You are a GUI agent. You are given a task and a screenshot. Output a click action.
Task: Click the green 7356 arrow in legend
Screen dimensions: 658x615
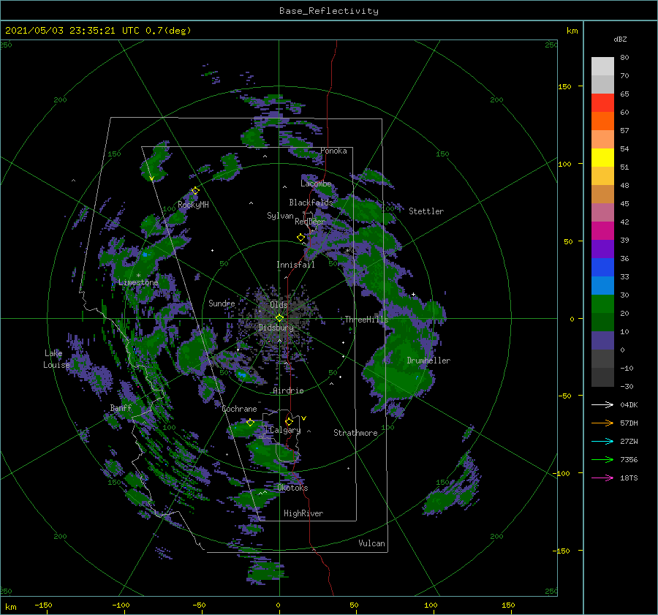point(602,460)
